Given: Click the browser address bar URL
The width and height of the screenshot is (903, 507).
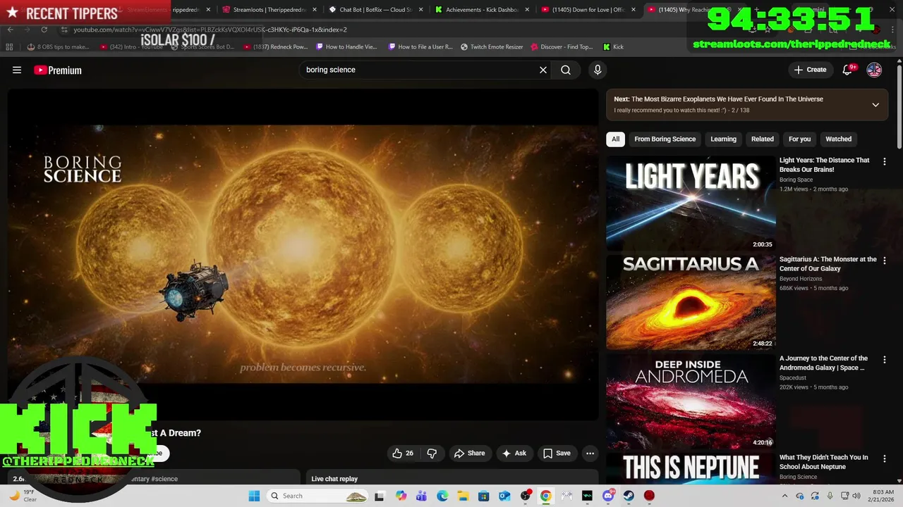Looking at the screenshot, I should tap(210, 30).
